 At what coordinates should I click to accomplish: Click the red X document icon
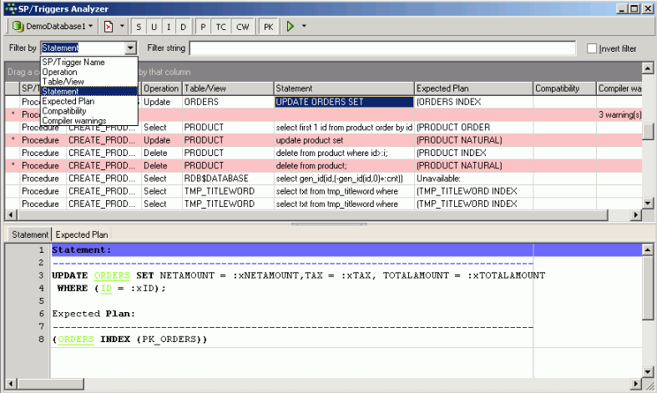(109, 27)
